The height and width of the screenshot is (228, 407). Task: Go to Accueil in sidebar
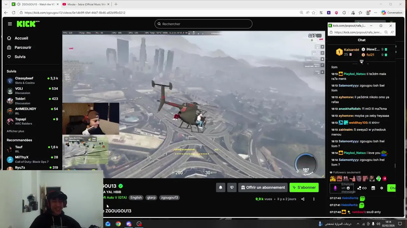(21, 38)
